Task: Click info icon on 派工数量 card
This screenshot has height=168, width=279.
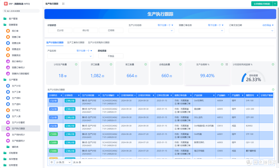Action: (x=111, y=64)
